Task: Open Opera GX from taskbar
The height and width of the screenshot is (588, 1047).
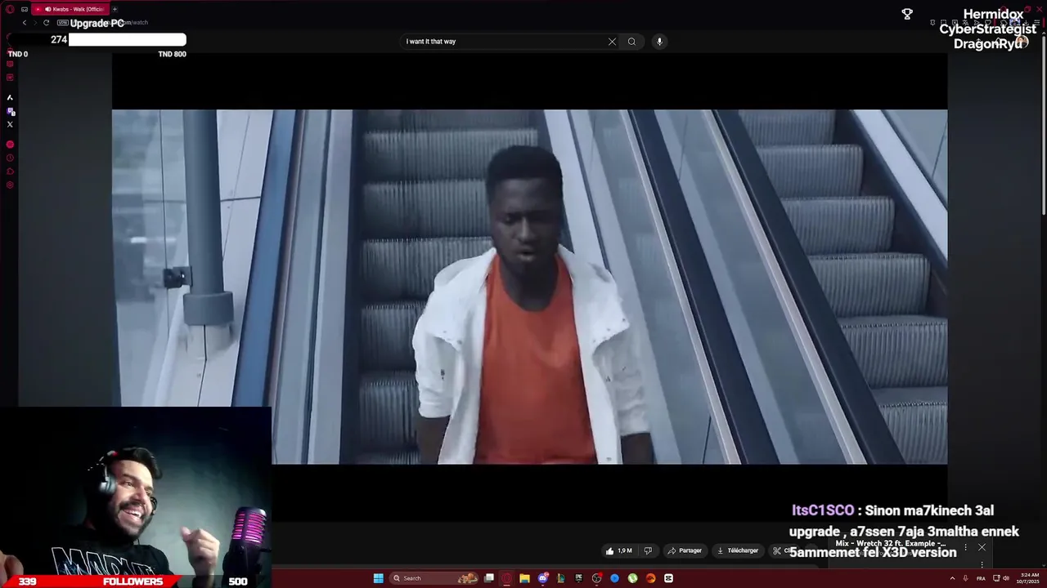Action: [507, 578]
